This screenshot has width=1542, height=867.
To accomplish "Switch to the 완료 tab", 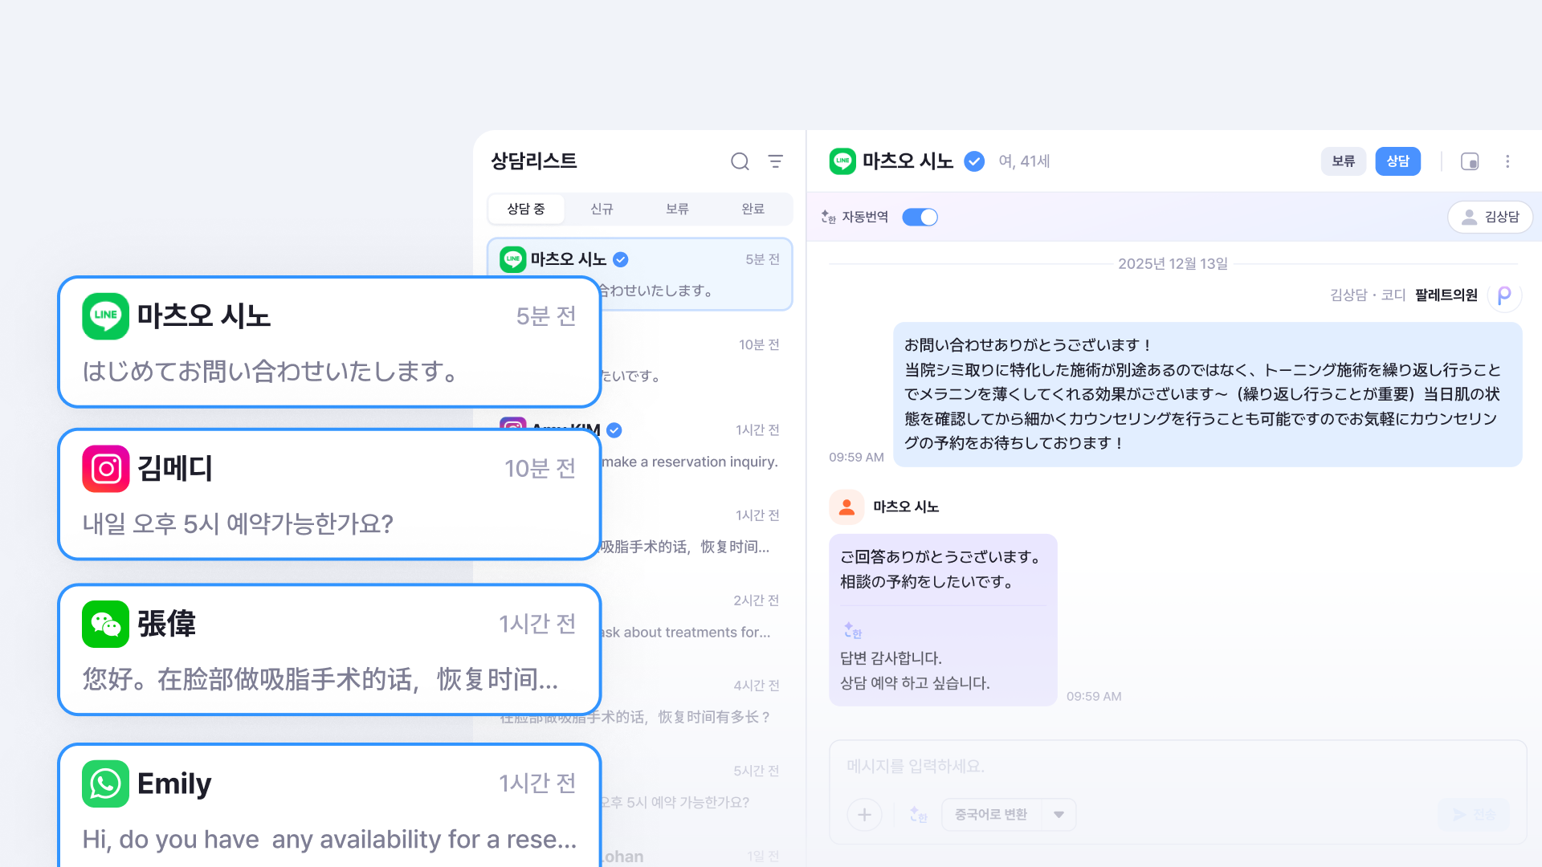I will pos(753,209).
